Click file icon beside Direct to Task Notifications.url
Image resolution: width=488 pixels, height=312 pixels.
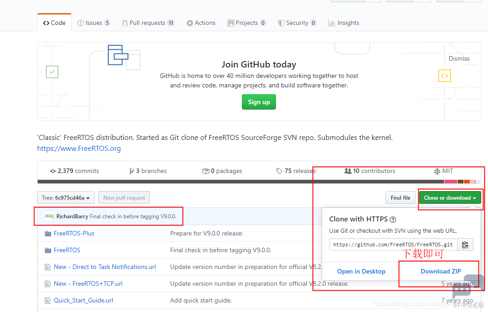(x=48, y=267)
